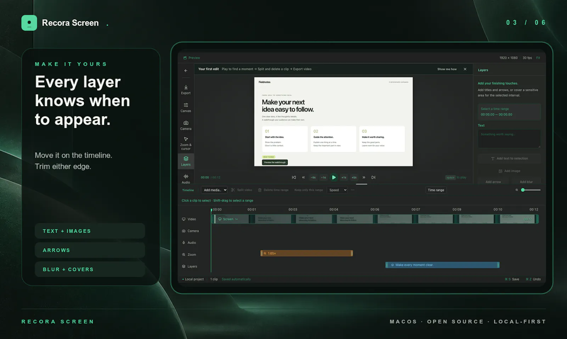Screen dimensions: 567x339
Task: Open the Add media dropdown
Action: coord(215,190)
